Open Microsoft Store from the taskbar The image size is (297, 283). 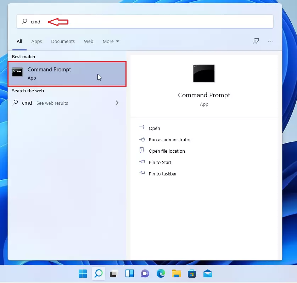pyautogui.click(x=192, y=274)
